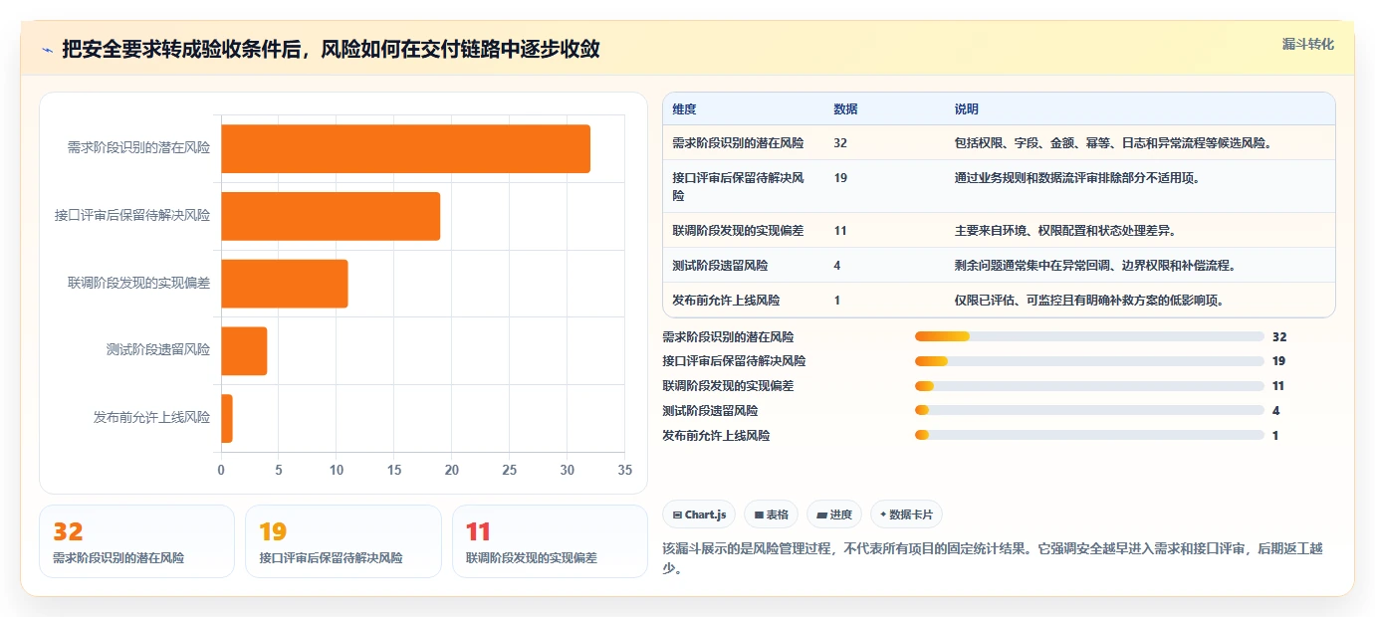Screen dimensions: 1375x617
Task: Click the 表格 chip
Action: [772, 514]
